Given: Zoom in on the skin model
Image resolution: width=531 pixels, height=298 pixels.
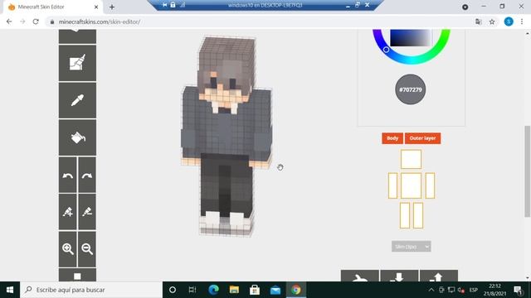Looking at the screenshot, I should tap(68, 249).
